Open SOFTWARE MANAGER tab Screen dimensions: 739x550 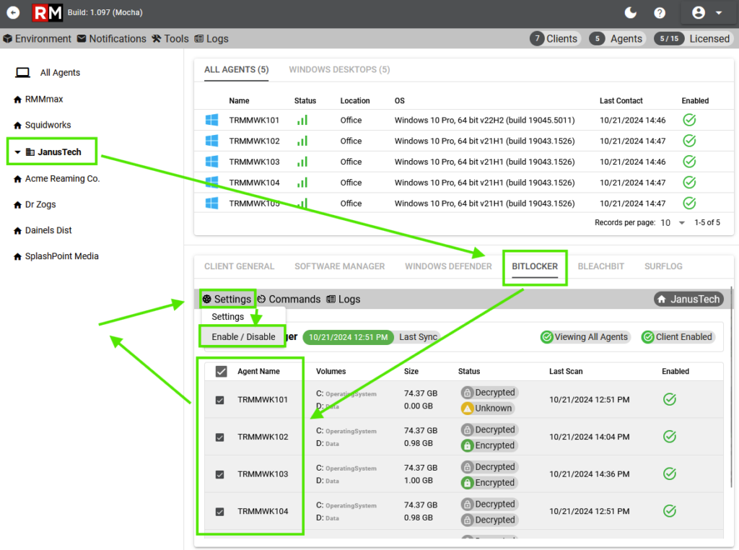coord(339,266)
